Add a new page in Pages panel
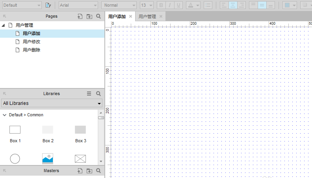Screen dimensions: 312x178 point(80,16)
